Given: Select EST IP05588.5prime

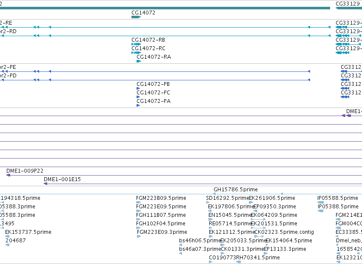Looking at the screenshot, I should (337, 198).
